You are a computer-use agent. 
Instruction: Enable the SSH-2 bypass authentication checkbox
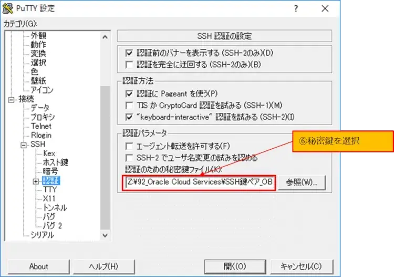click(129, 65)
